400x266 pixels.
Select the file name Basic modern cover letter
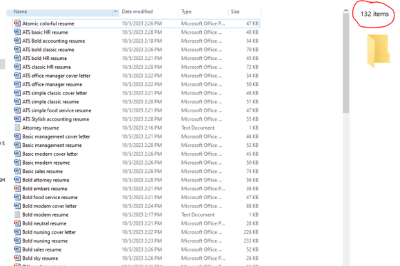50,154
